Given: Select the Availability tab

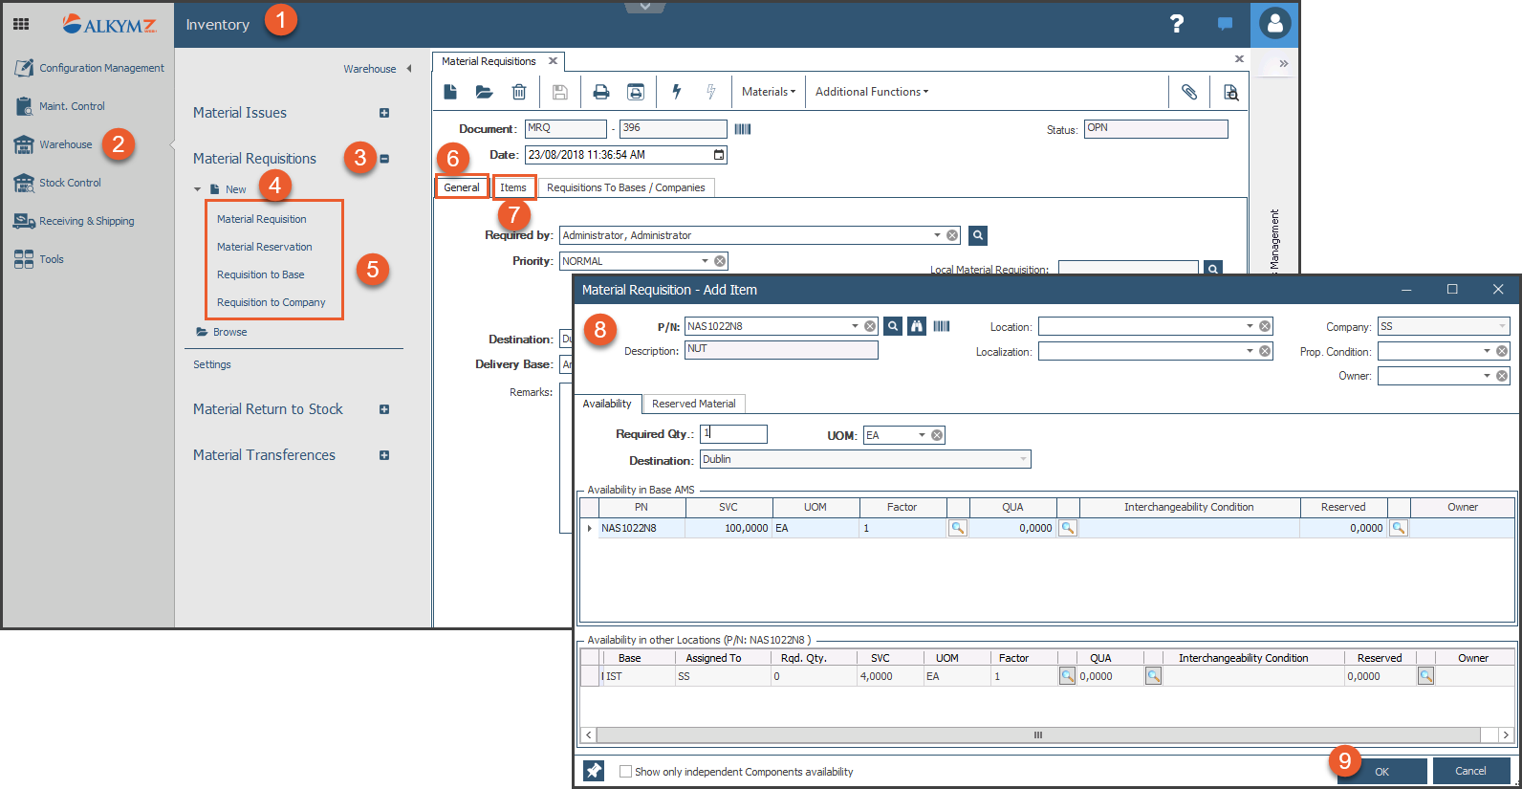Looking at the screenshot, I should (607, 404).
